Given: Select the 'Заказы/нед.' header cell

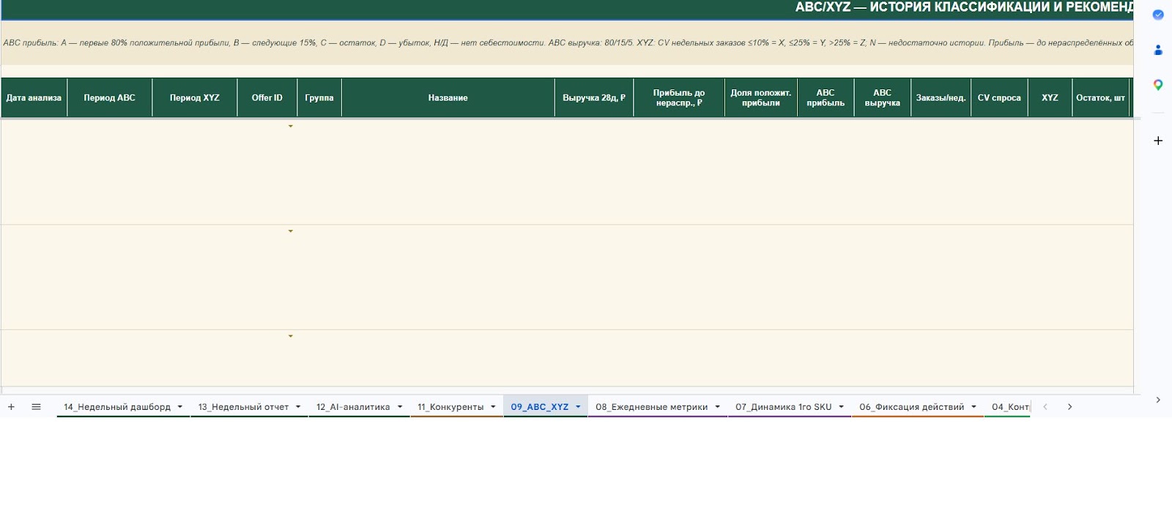Looking at the screenshot, I should pyautogui.click(x=941, y=97).
